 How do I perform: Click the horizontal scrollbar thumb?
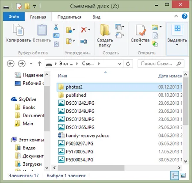pos(91,168)
